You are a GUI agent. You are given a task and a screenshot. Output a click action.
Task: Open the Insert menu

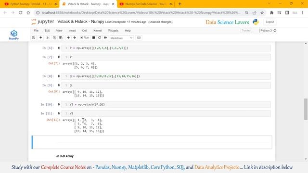(72, 31)
